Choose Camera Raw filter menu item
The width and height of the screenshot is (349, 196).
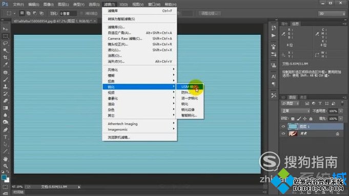tap(139, 38)
